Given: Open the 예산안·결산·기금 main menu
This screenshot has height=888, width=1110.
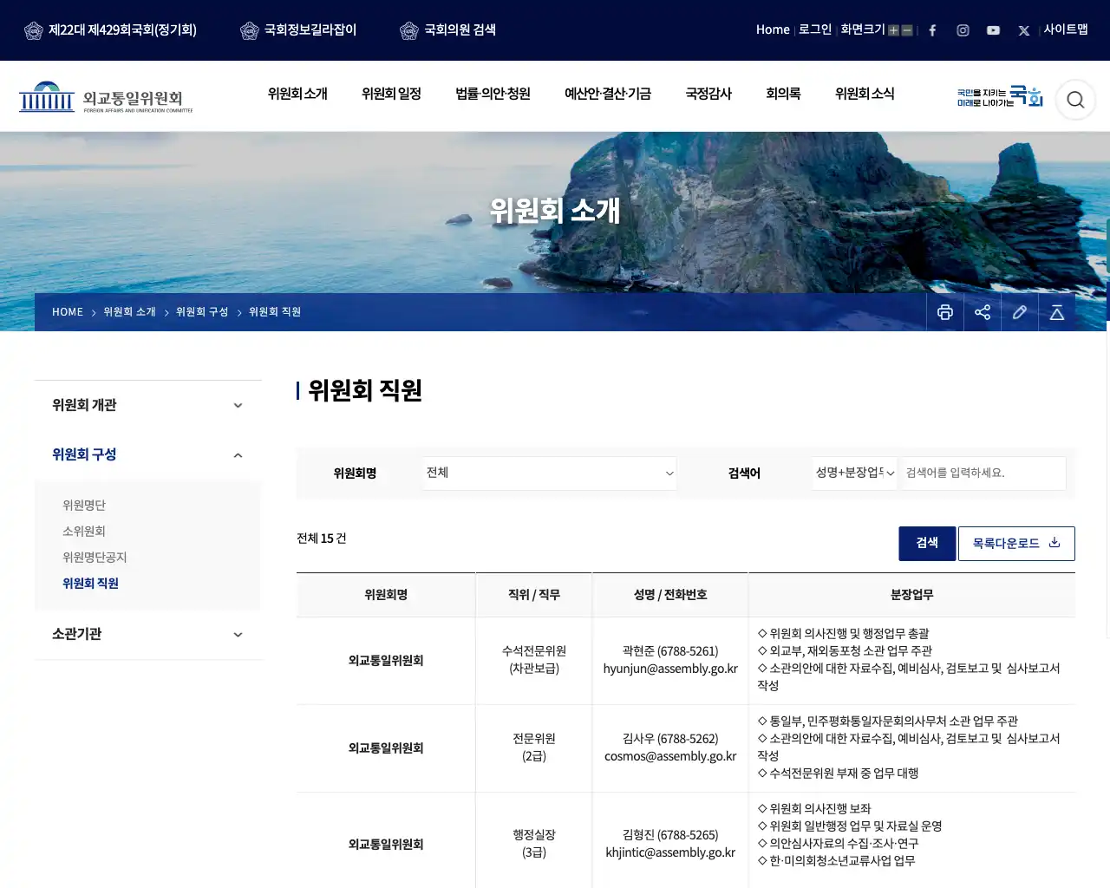Looking at the screenshot, I should pos(608,94).
